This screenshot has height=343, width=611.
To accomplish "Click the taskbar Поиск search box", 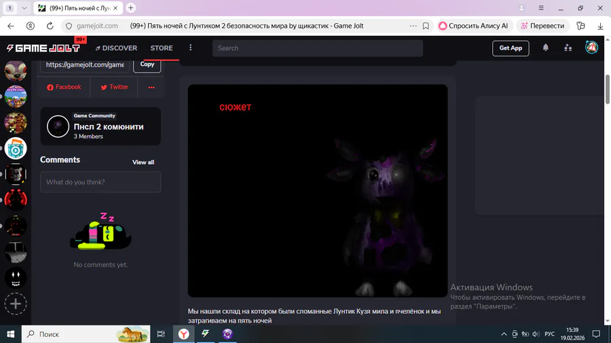I will tap(86, 334).
